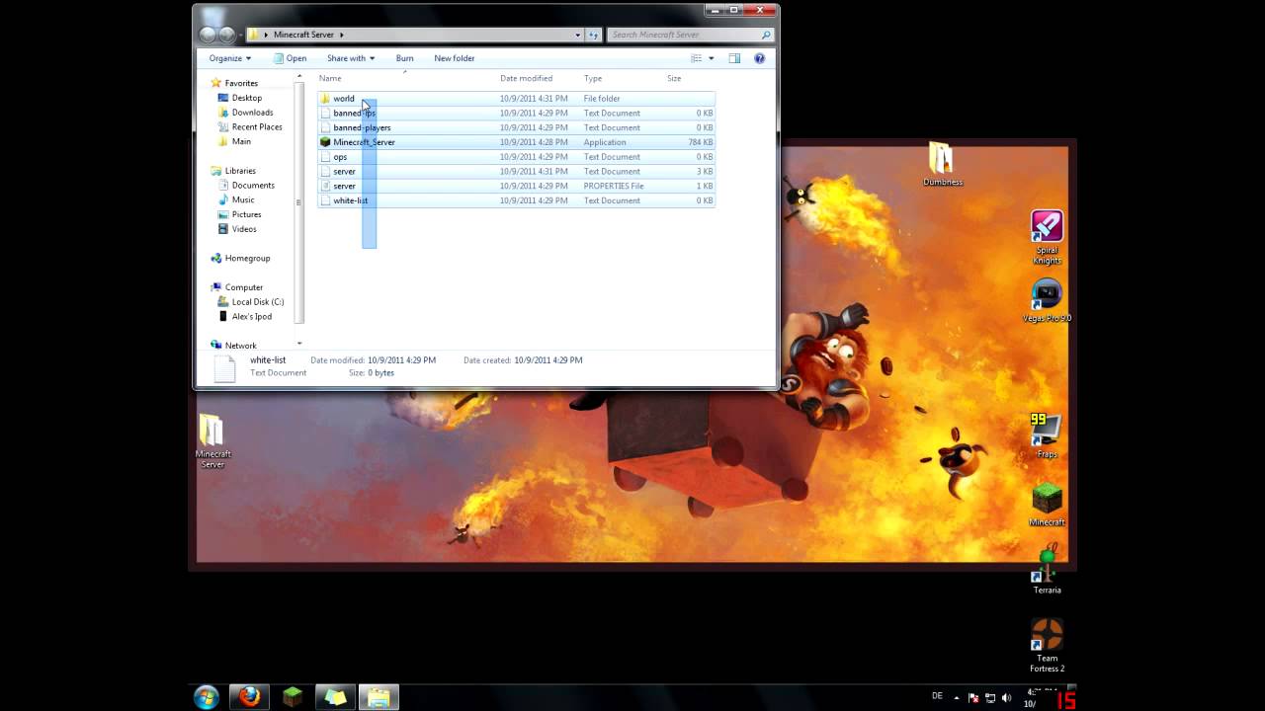
Task: Select the banned-players text file
Action: tap(516, 127)
